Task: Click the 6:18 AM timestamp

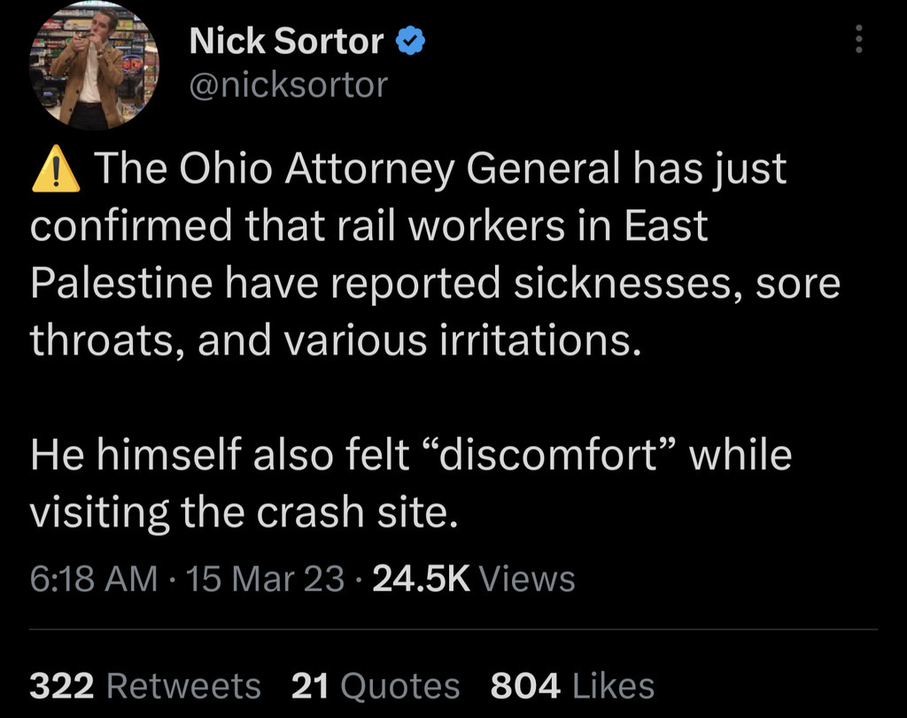Action: [94, 579]
